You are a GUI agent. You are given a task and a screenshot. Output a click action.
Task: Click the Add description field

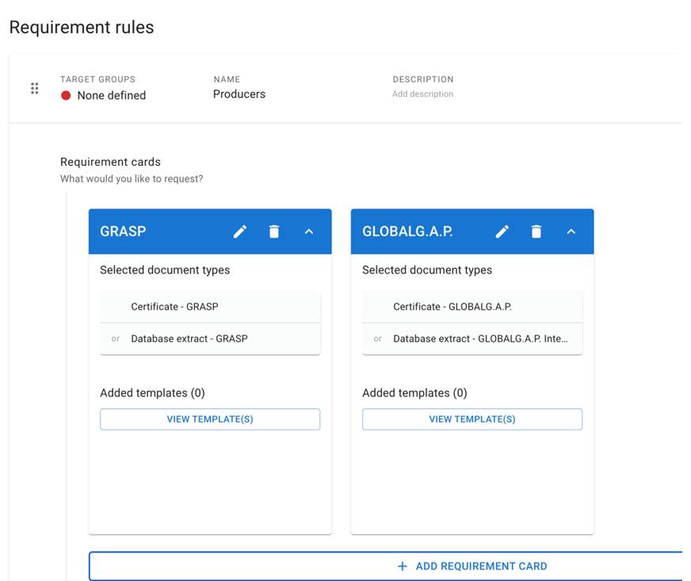click(422, 94)
